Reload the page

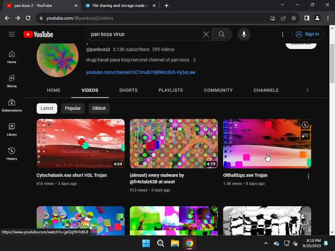(x=28, y=18)
